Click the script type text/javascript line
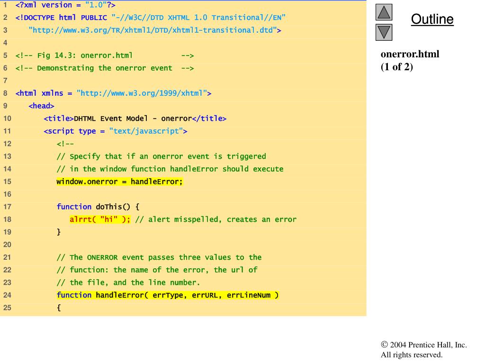485x364 pixels. click(x=116, y=131)
